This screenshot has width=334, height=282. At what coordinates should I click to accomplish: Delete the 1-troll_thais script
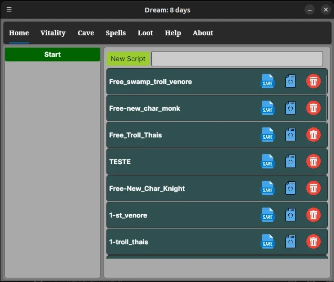[x=313, y=241]
